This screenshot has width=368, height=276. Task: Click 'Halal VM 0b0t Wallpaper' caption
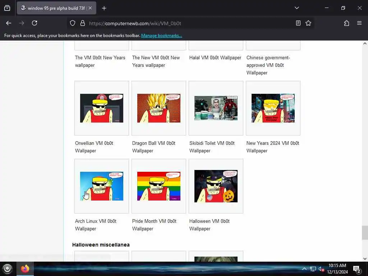pyautogui.click(x=215, y=57)
